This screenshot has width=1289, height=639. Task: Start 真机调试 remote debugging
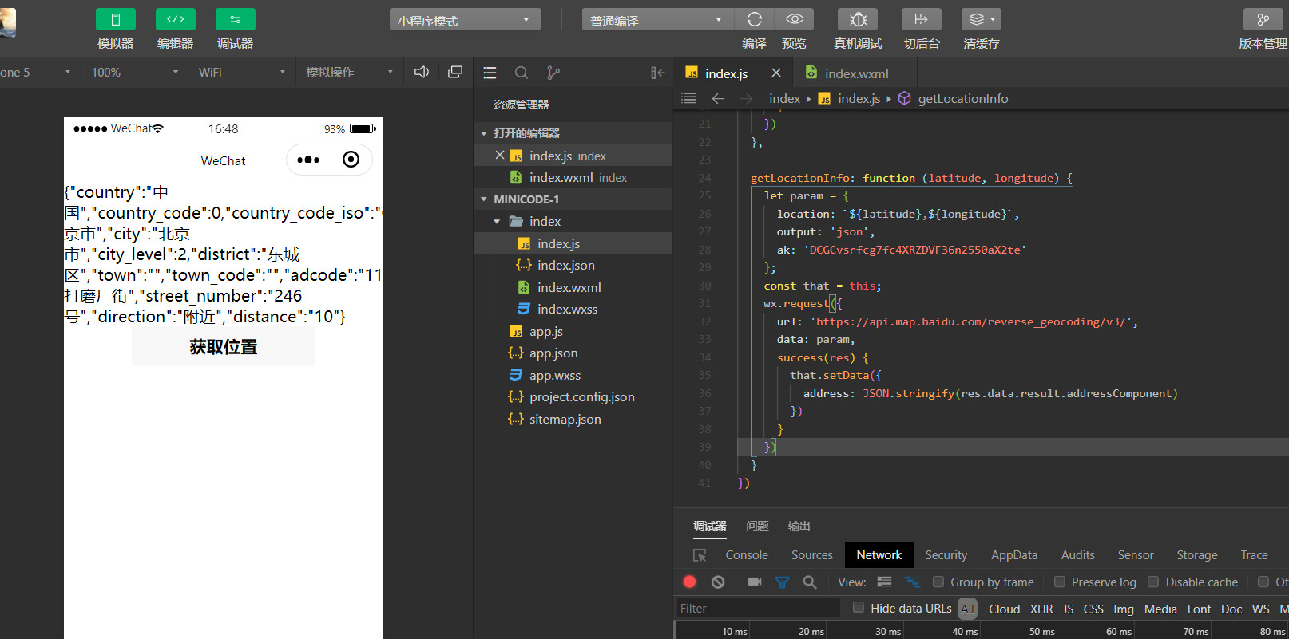(858, 19)
